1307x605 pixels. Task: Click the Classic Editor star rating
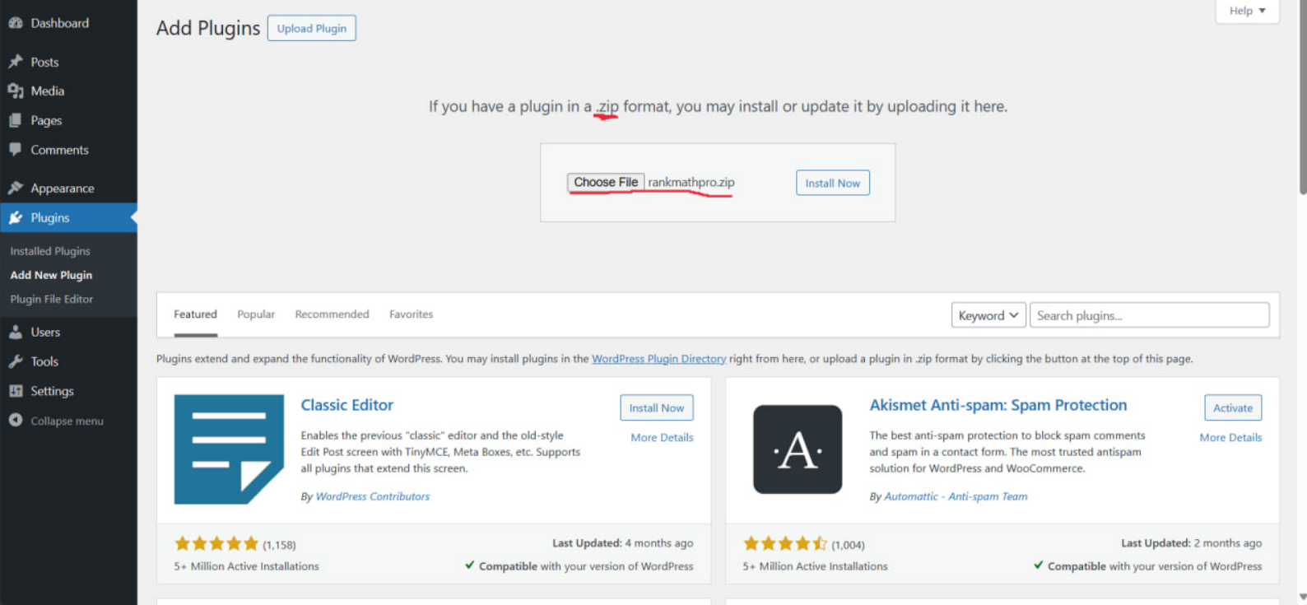(x=216, y=543)
